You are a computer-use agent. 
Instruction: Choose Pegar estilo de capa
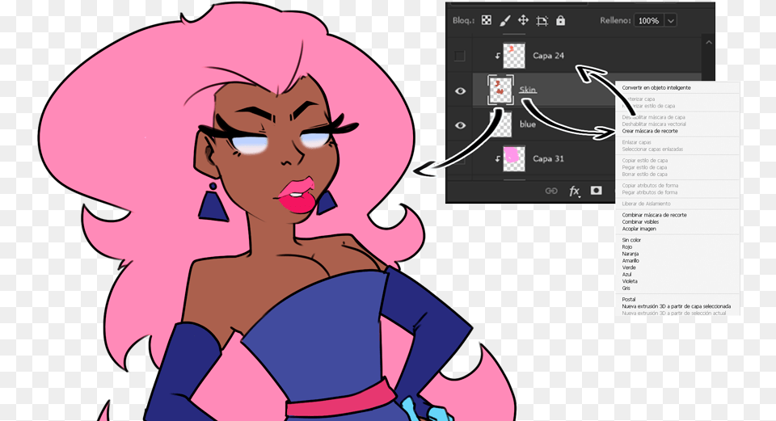pyautogui.click(x=644, y=168)
